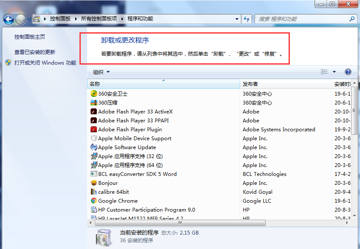This screenshot has height=249, width=360.
Task: Open the recent pages arrow beside forward button
Action: [x=29, y=20]
